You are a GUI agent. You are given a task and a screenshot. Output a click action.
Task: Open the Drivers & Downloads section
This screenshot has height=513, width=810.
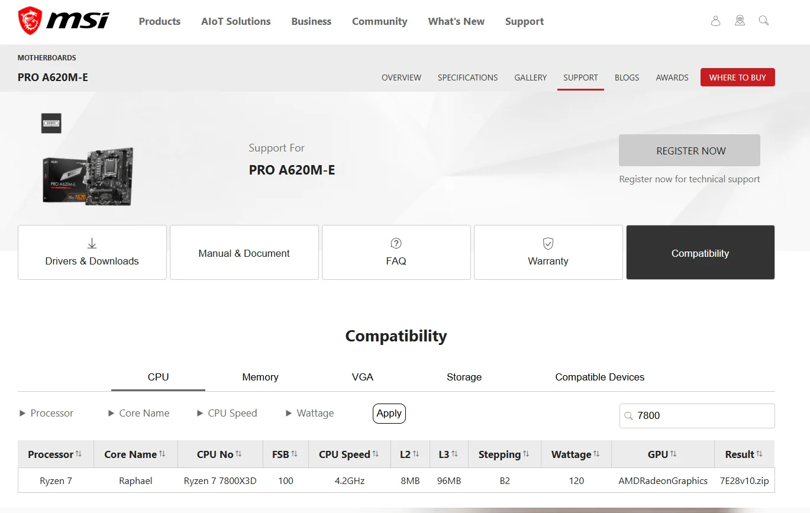point(92,252)
